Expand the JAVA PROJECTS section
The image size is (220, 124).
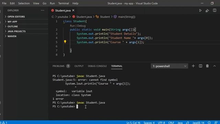click(26, 31)
